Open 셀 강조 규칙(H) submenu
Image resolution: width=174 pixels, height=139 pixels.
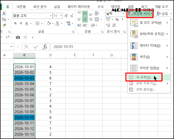149,23
